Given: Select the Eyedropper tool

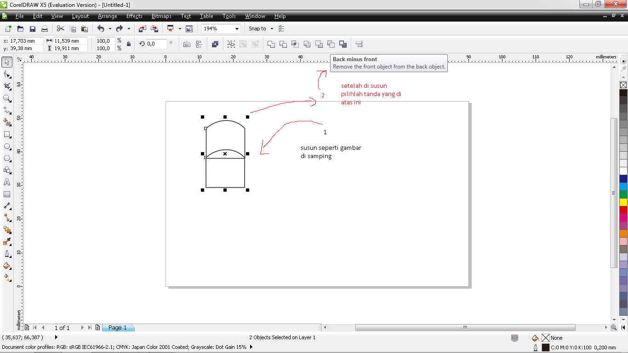Looking at the screenshot, I should 7,242.
